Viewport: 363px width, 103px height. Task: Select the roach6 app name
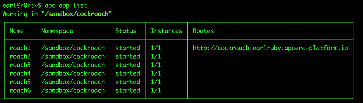(x=20, y=90)
